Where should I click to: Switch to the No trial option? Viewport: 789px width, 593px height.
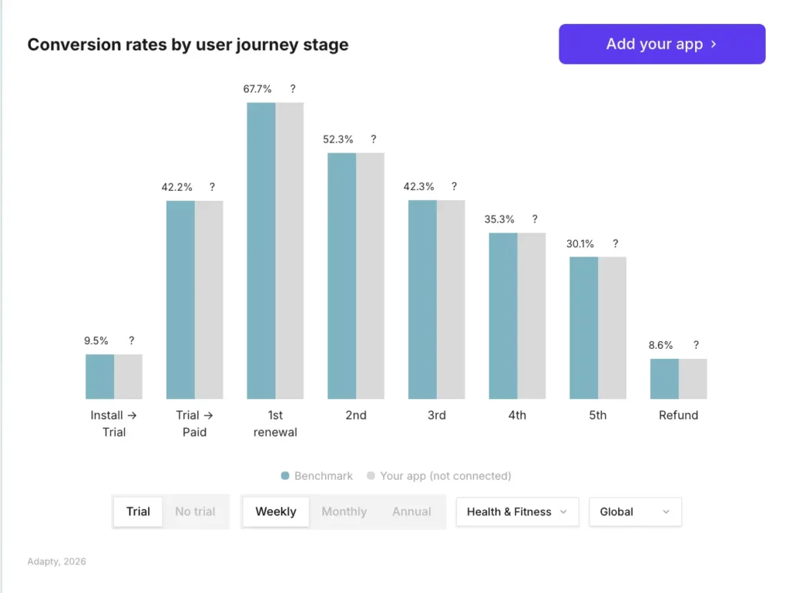click(196, 511)
